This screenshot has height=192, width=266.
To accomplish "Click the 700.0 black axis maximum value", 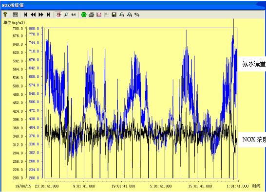I will (18, 29).
